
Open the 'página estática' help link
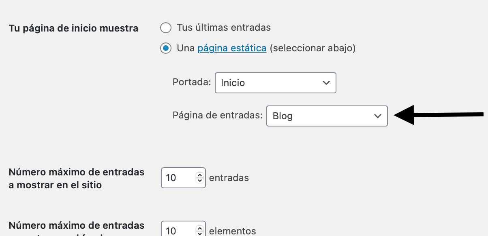(232, 48)
